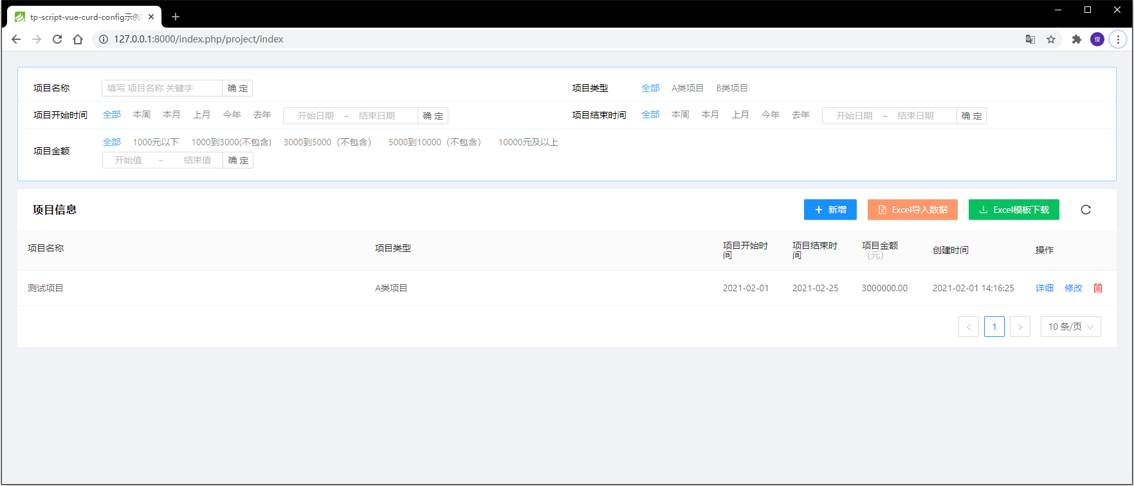The width and height of the screenshot is (1134, 486).
Task: Filter 项目开始时间 by 本月
Action: click(x=172, y=114)
